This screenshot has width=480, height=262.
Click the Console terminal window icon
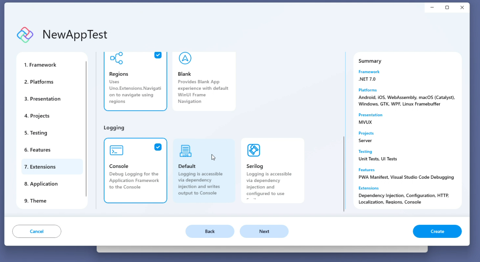point(116,150)
